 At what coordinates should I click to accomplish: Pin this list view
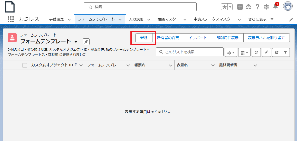pos(86,42)
